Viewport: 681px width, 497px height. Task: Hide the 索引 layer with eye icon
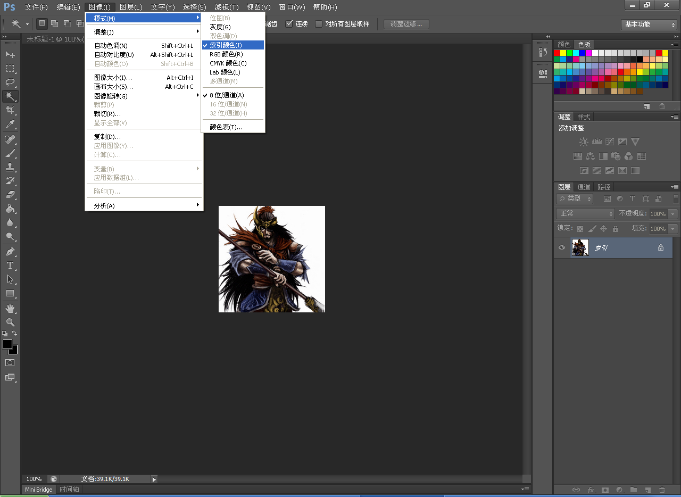[x=561, y=247]
